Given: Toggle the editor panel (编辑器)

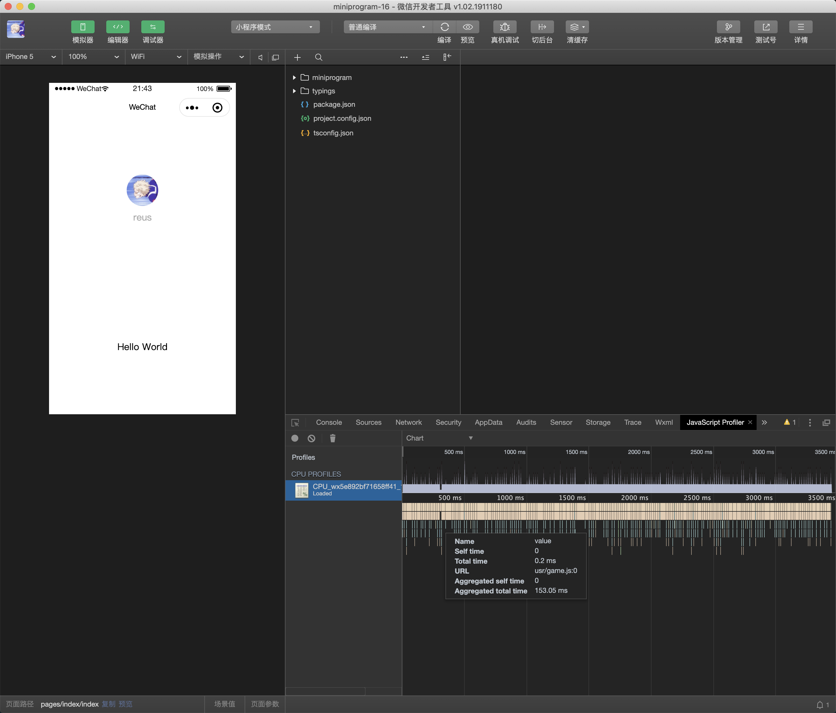Looking at the screenshot, I should click(x=118, y=27).
